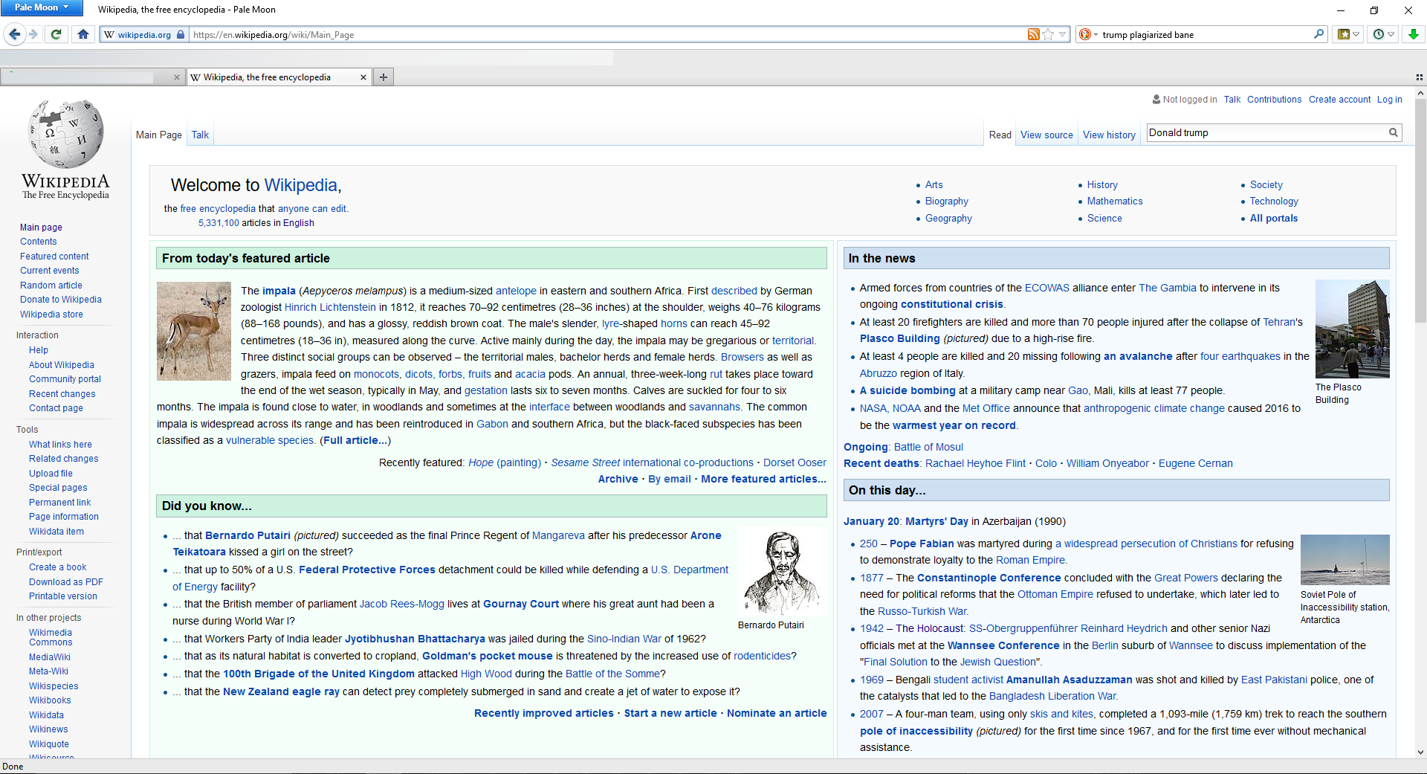This screenshot has width=1427, height=774.
Task: Open the Pale Moon application menu
Action: pyautogui.click(x=42, y=7)
